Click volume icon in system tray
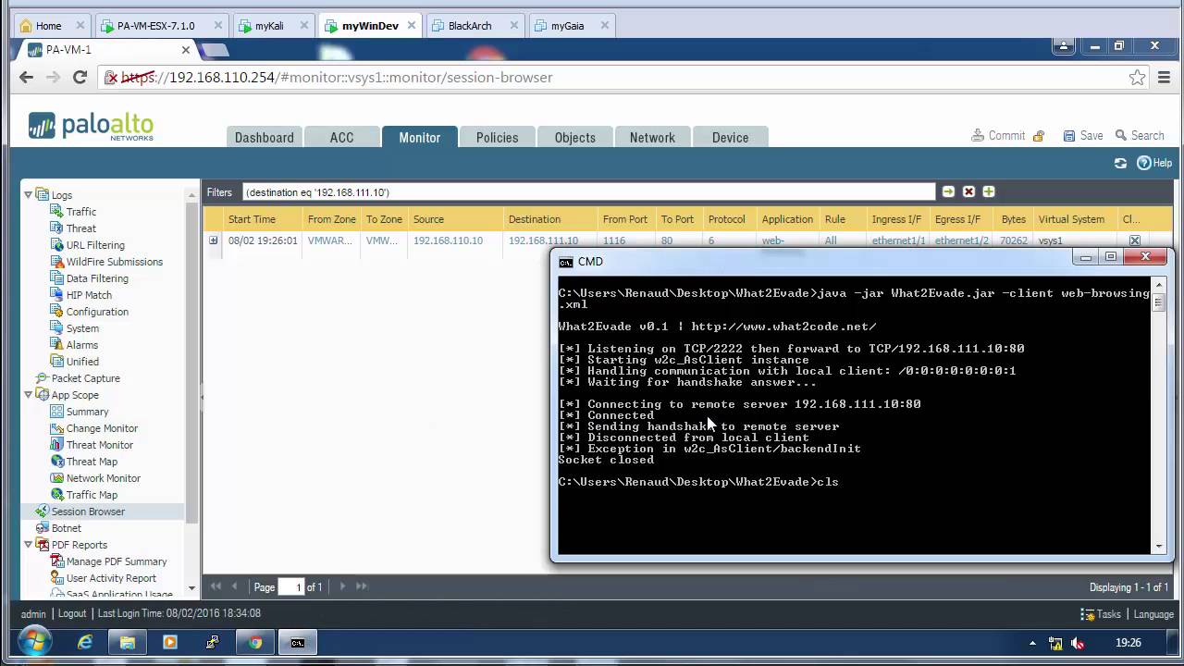 point(1078,643)
